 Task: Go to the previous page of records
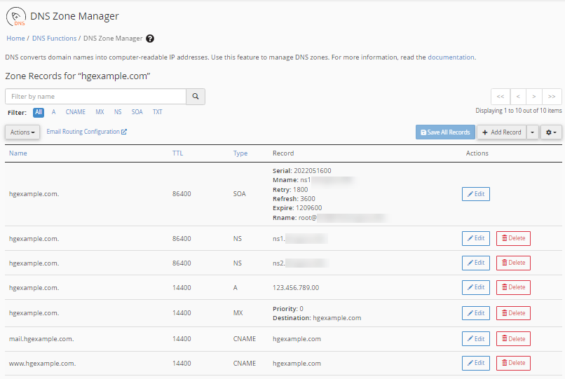[x=517, y=97]
